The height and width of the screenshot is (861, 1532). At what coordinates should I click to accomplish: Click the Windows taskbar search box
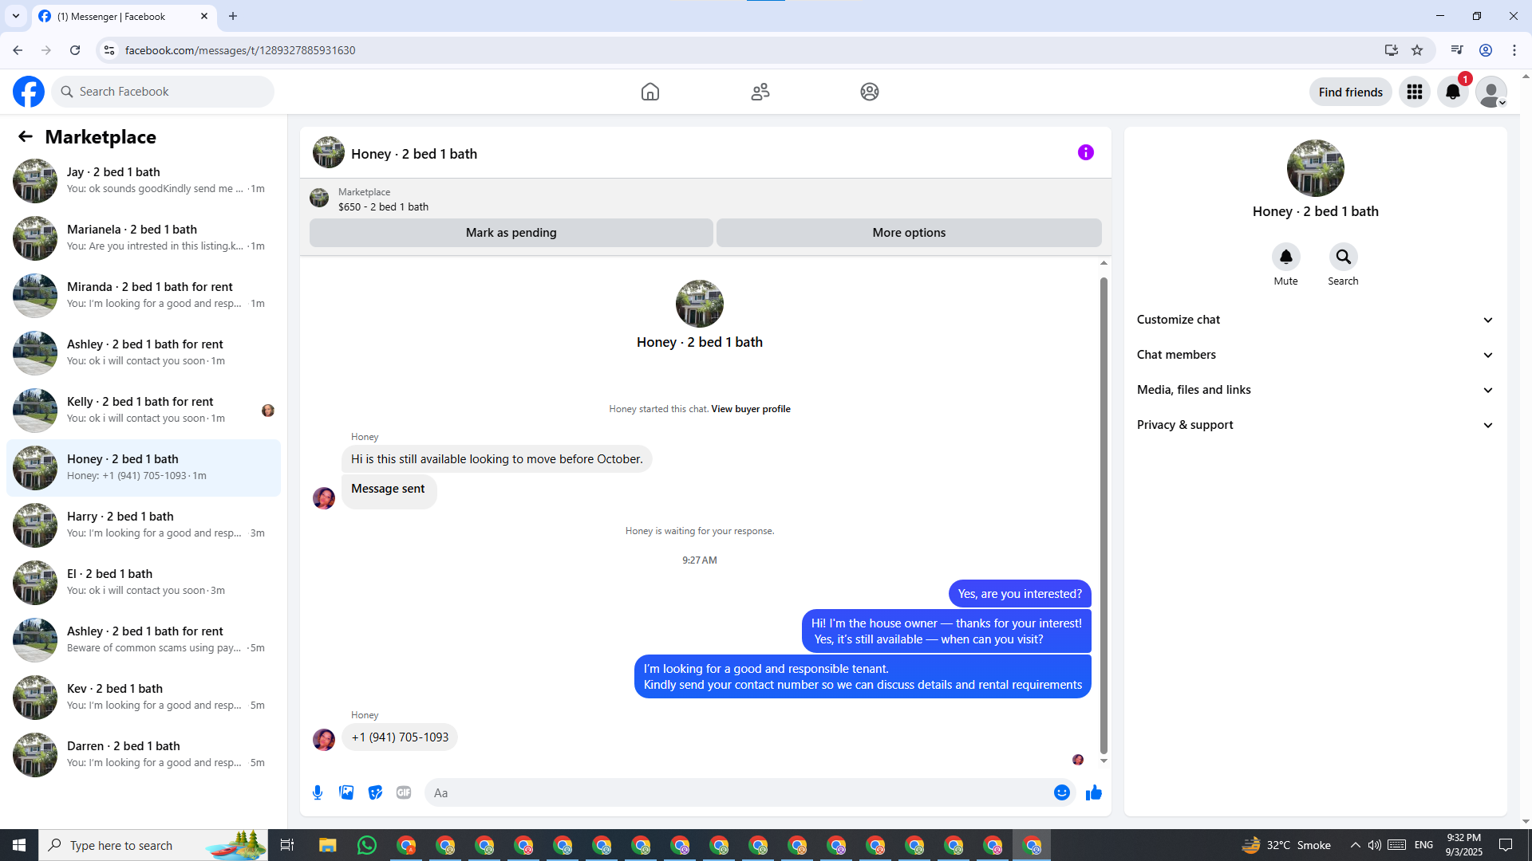pyautogui.click(x=153, y=845)
